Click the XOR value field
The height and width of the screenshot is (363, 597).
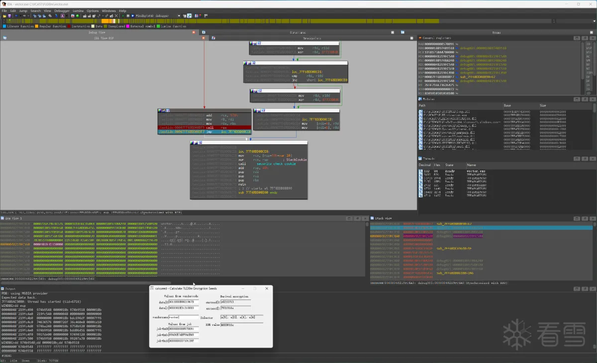(x=242, y=325)
